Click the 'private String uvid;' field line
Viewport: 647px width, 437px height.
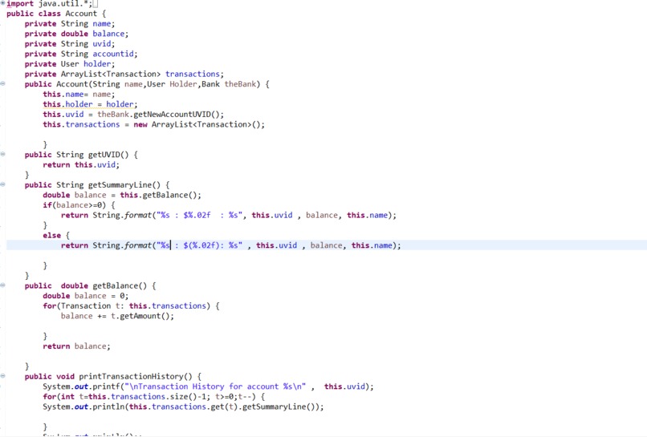pos(70,43)
